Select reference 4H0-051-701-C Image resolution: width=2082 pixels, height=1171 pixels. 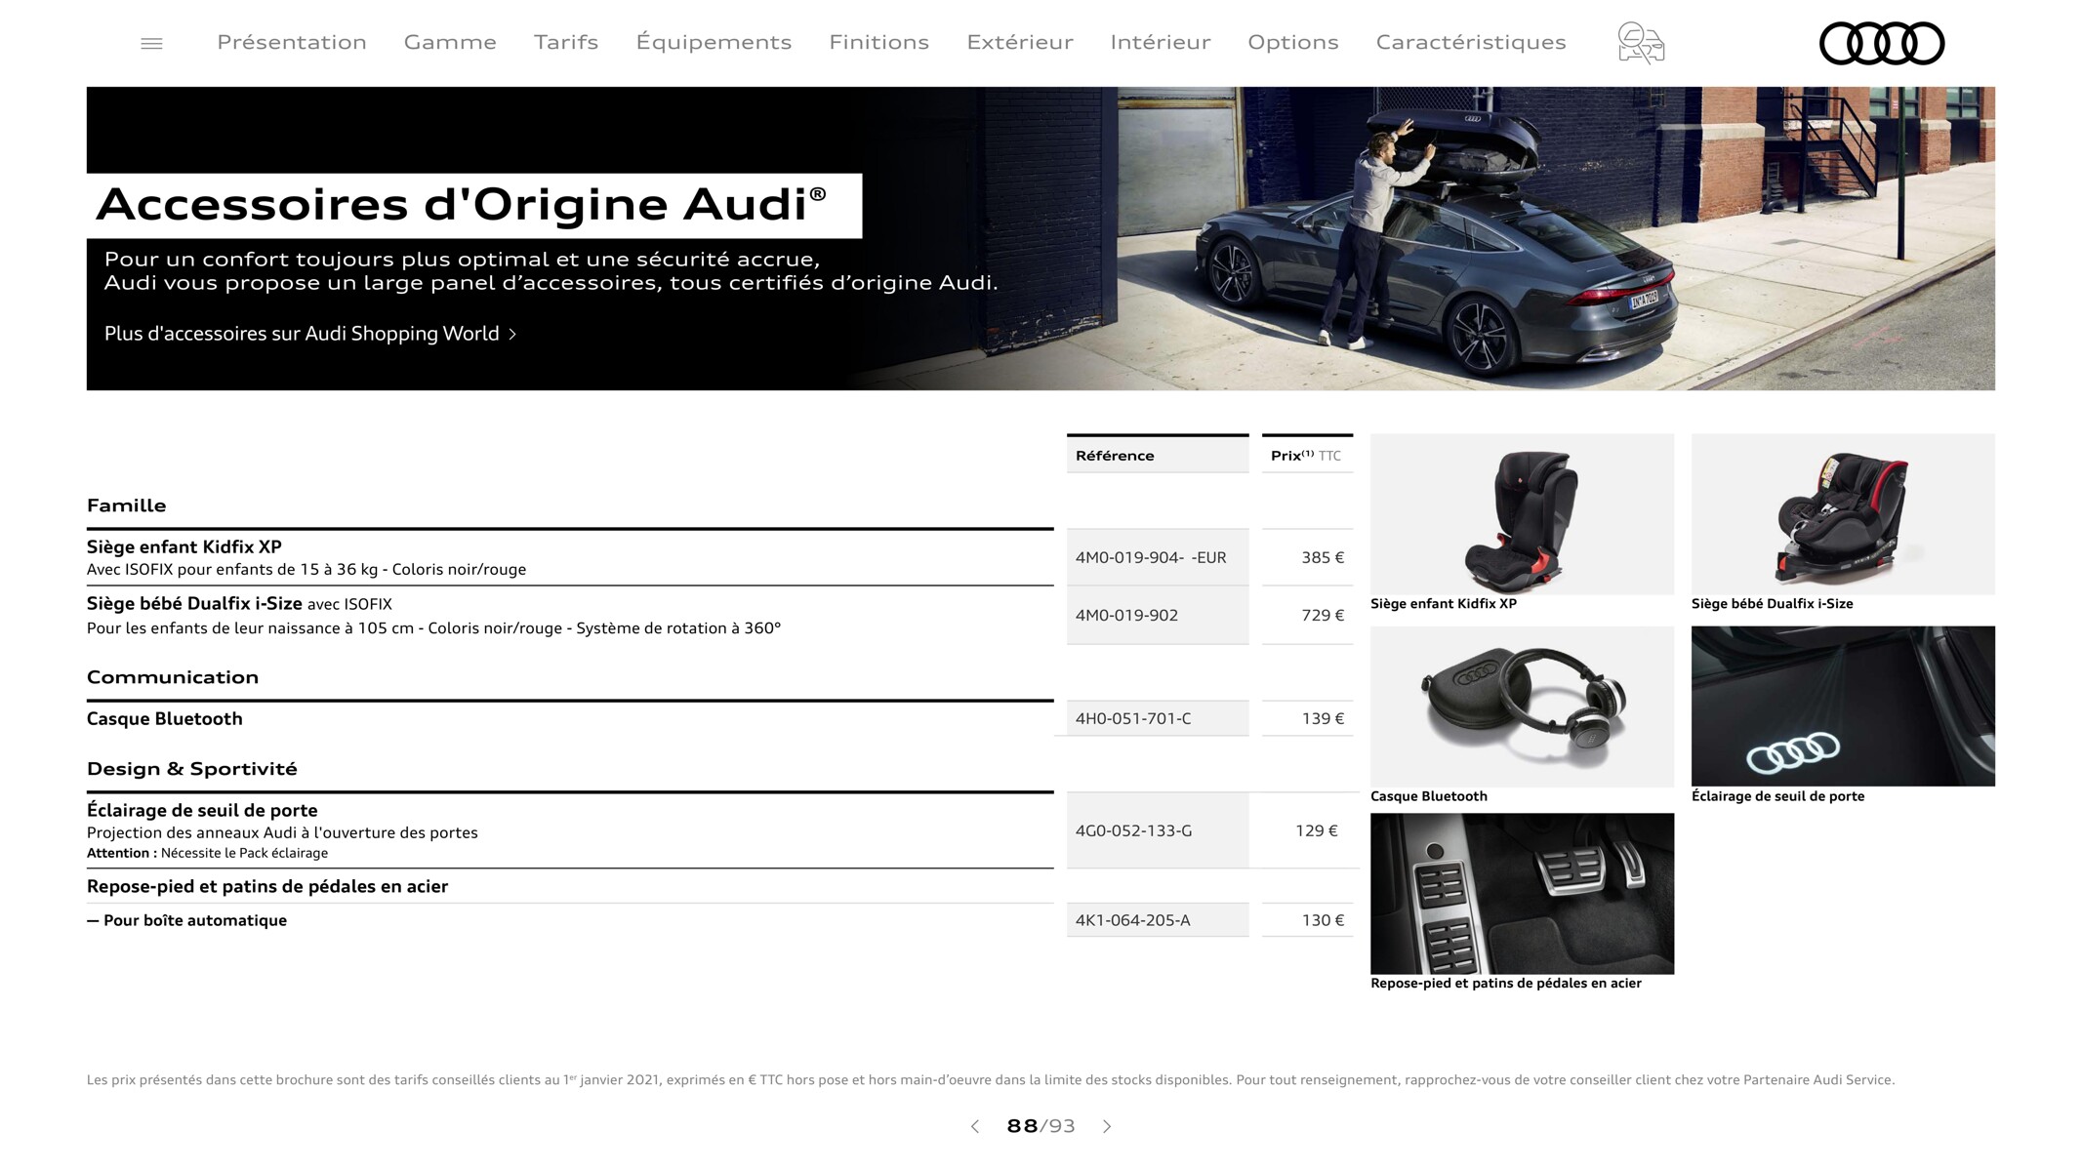[1133, 718]
